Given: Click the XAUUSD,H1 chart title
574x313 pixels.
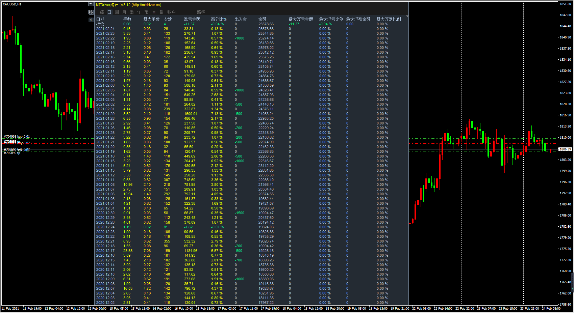Looking at the screenshot, I should (12, 4).
